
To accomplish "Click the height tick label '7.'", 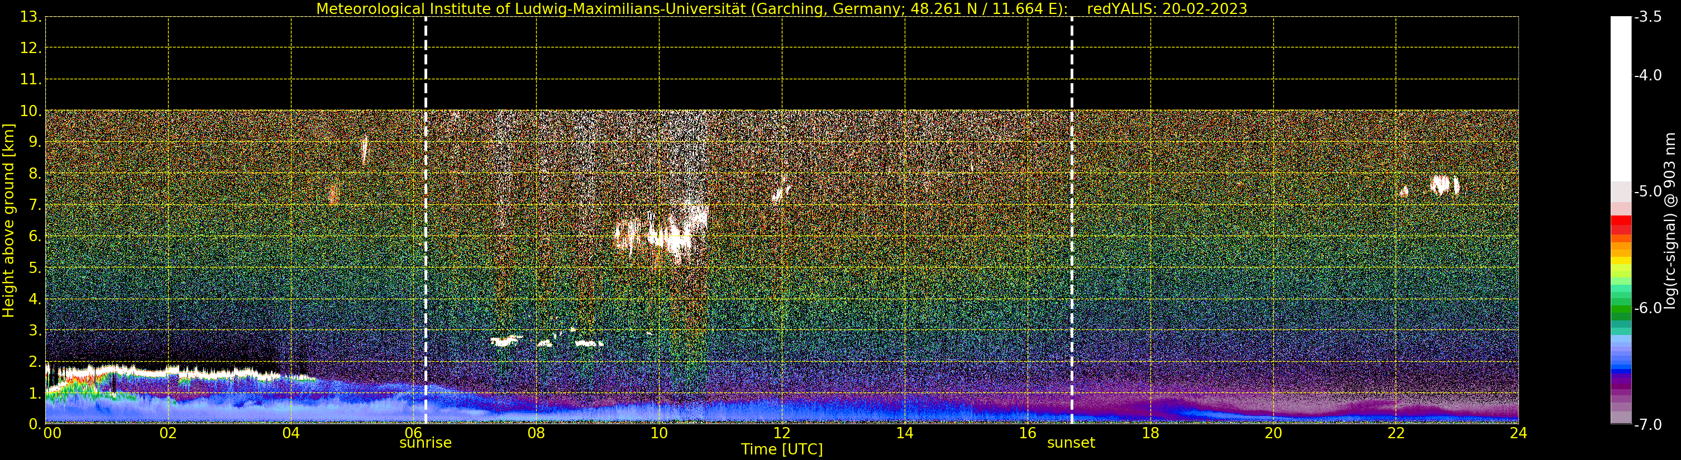I will click(35, 205).
